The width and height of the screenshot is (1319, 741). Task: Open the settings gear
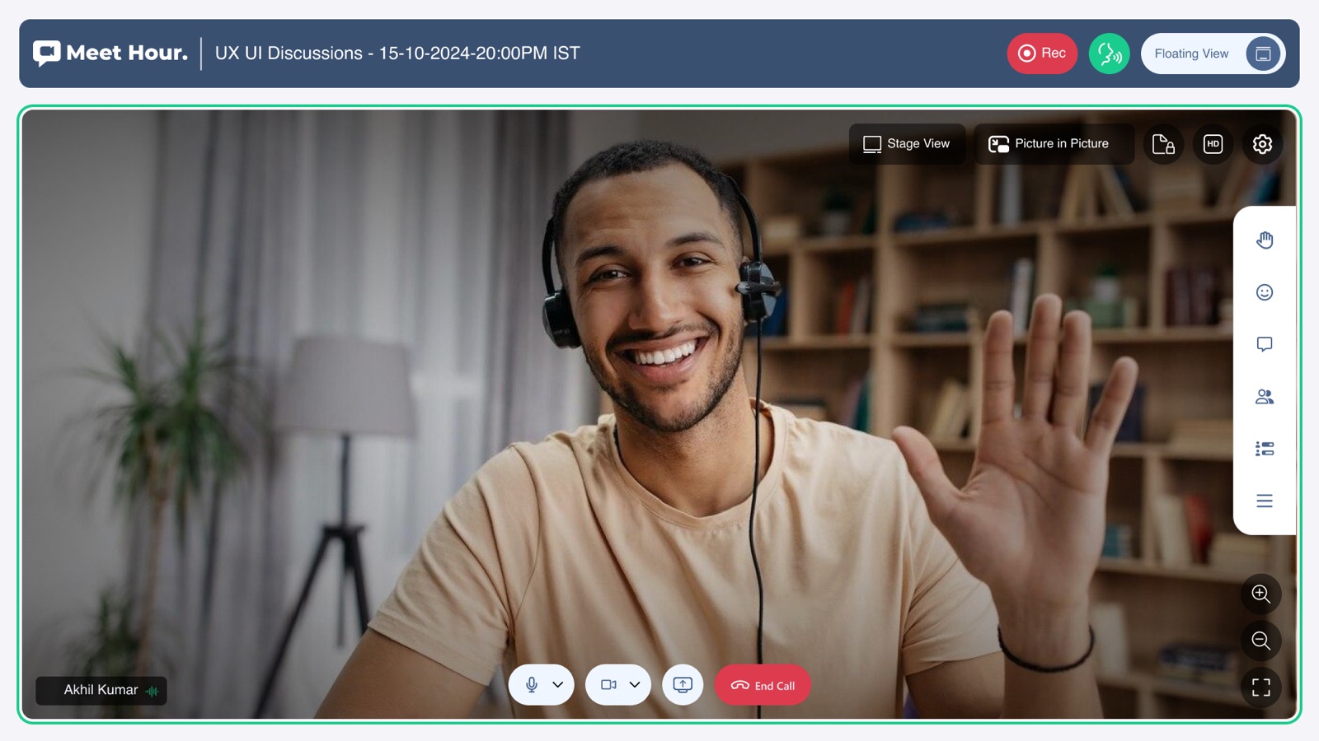pos(1262,144)
